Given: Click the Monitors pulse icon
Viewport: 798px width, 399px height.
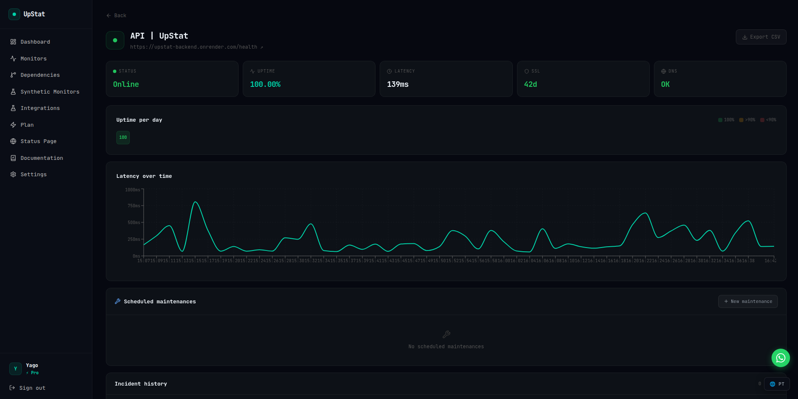Looking at the screenshot, I should [x=13, y=59].
